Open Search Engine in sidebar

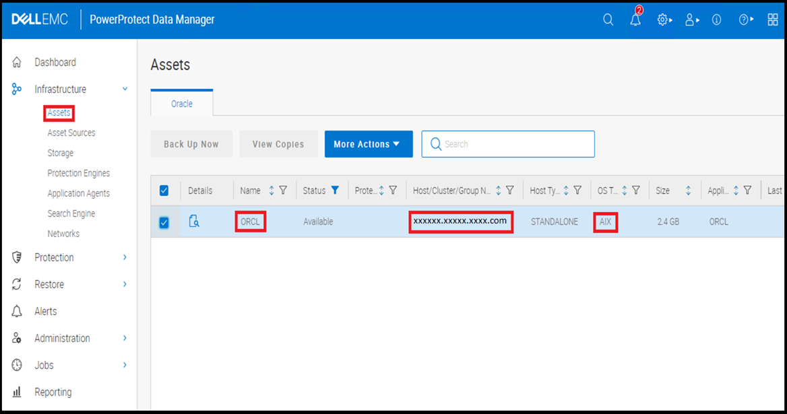(71, 213)
